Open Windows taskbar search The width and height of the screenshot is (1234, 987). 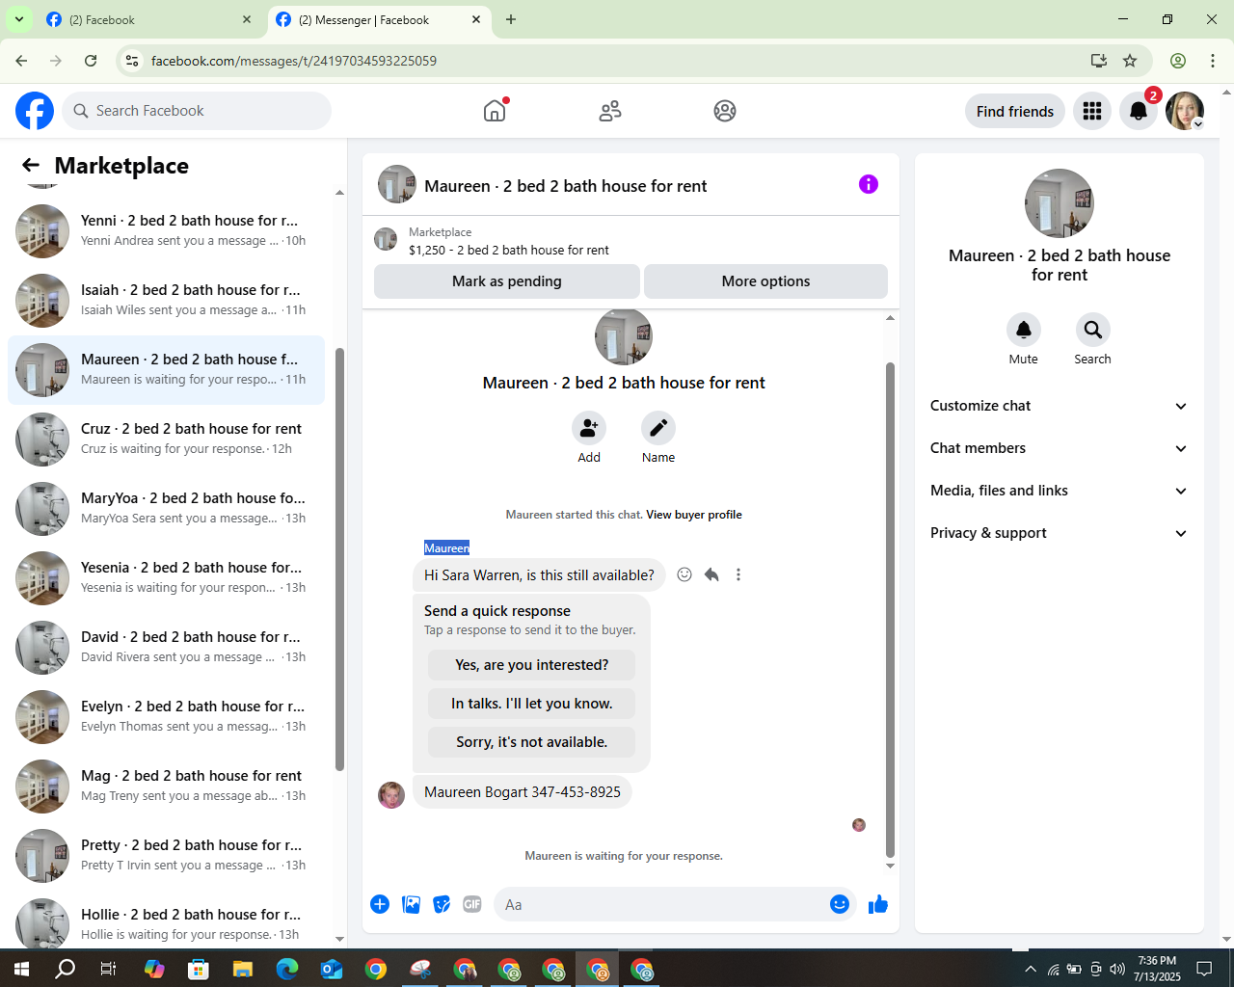pyautogui.click(x=65, y=969)
